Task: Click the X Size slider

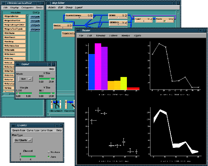Action: tap(47, 79)
